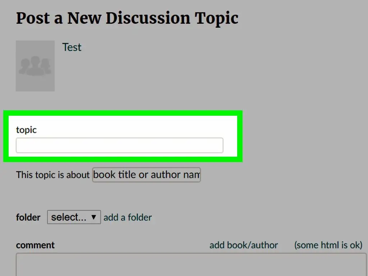Select the 'select...' text in the folder combo box

[x=69, y=217]
